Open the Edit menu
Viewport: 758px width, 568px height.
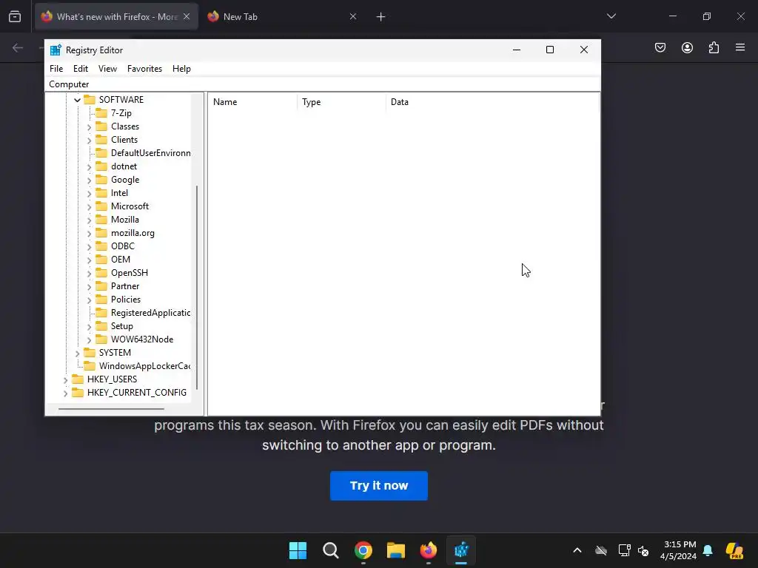click(80, 69)
